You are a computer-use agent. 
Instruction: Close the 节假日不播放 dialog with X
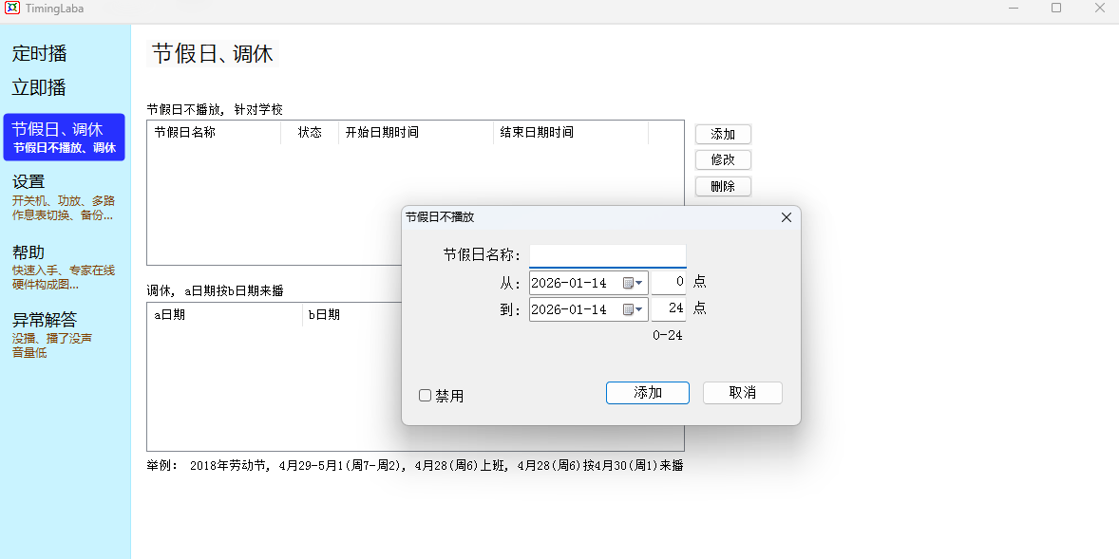click(x=786, y=217)
